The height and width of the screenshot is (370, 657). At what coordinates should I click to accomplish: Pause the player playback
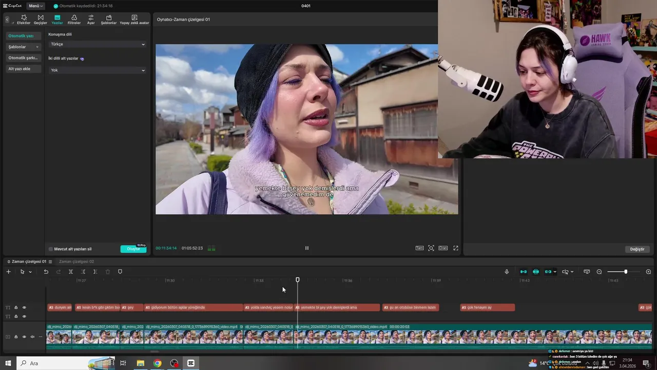point(307,248)
